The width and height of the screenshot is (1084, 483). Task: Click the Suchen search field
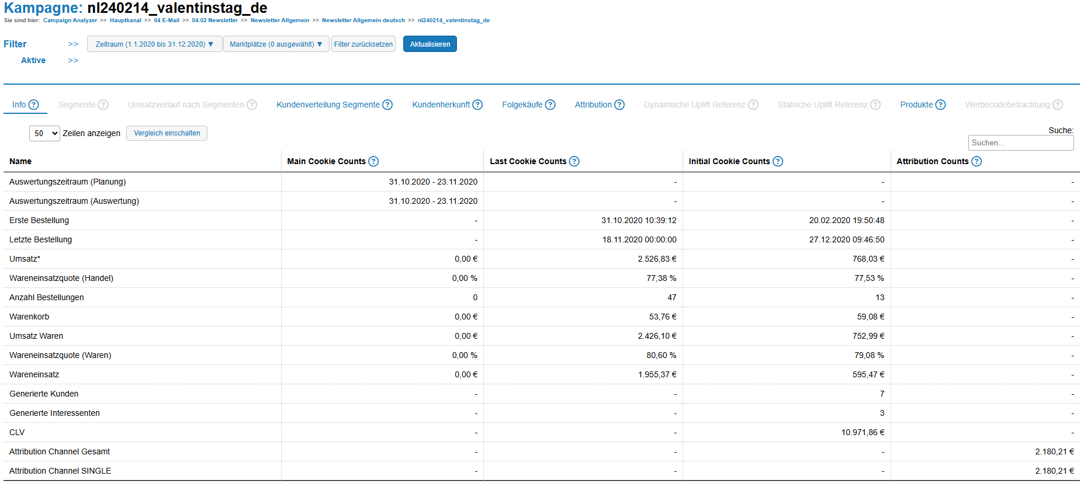pyautogui.click(x=1020, y=143)
